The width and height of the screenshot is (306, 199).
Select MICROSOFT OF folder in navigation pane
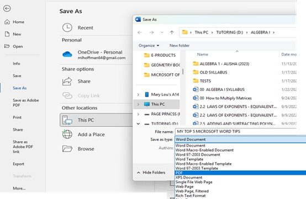(162, 75)
